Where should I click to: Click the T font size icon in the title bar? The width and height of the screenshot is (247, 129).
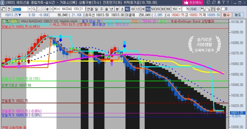tap(223, 2)
